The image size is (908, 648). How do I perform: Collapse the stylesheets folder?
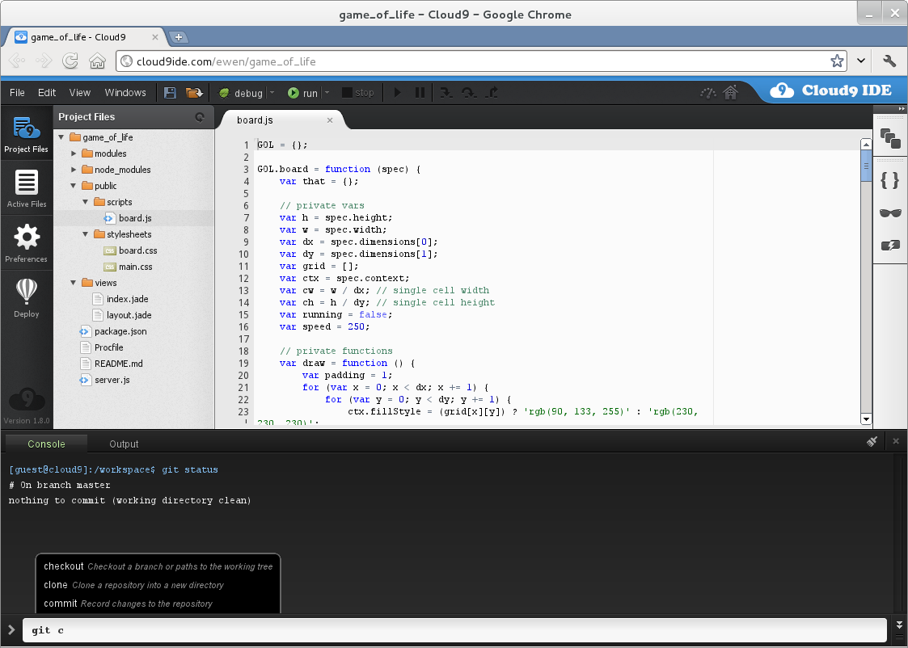(86, 234)
